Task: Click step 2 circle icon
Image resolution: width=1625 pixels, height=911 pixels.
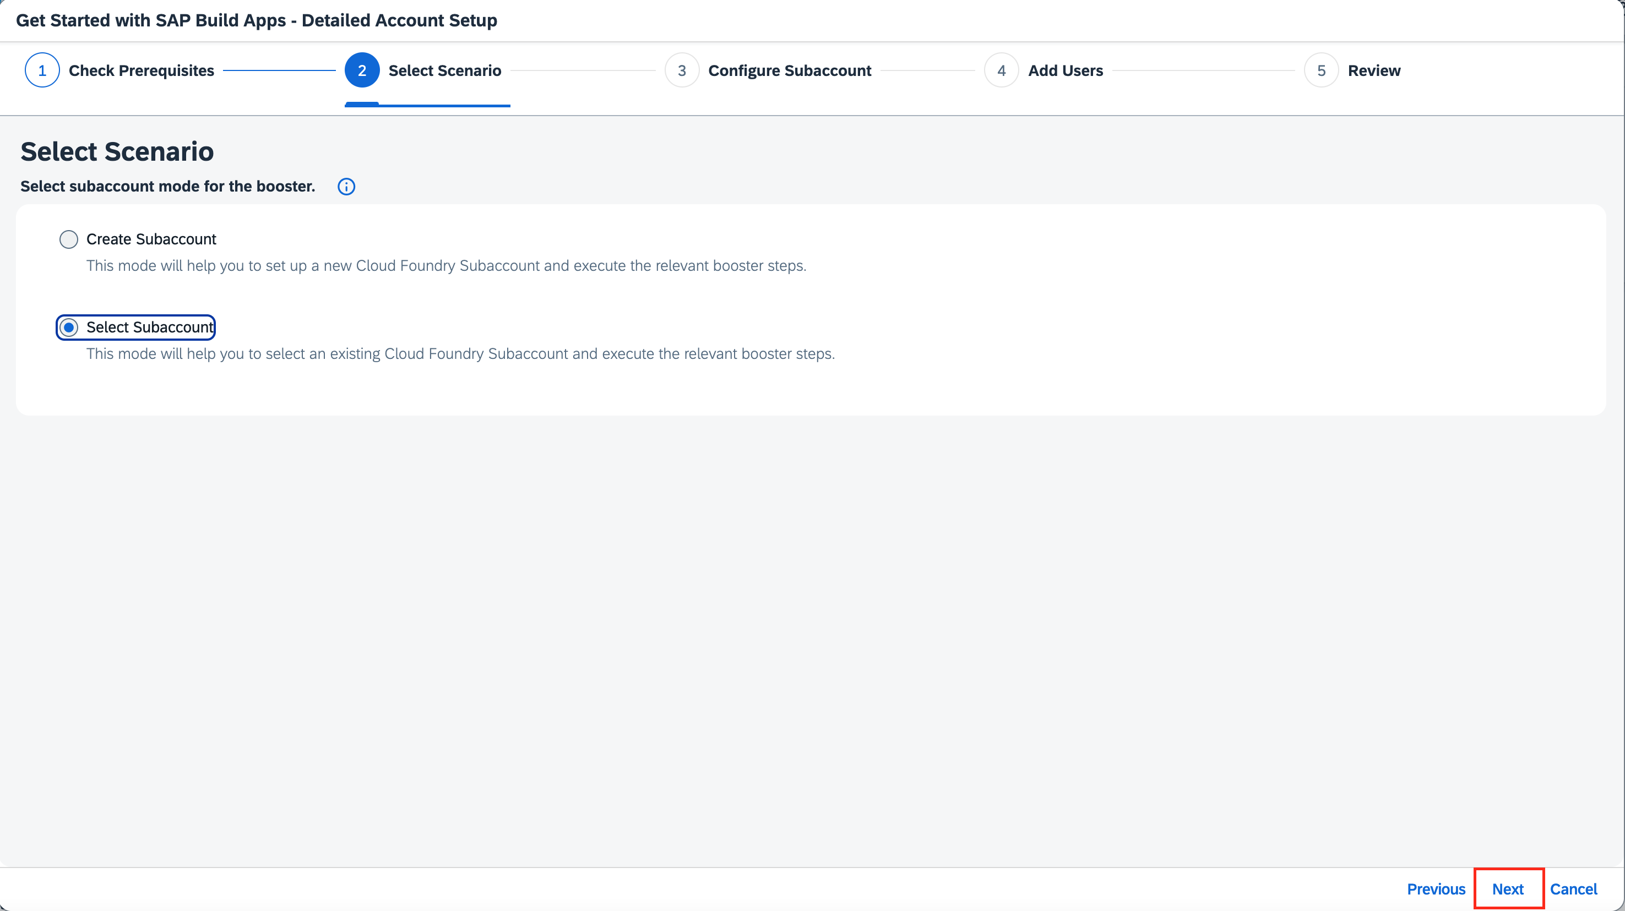Action: (x=361, y=70)
